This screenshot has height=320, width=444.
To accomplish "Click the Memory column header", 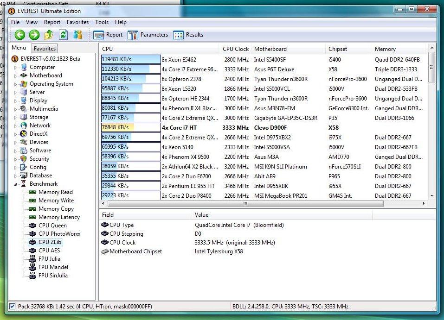I will pyautogui.click(x=399, y=49).
